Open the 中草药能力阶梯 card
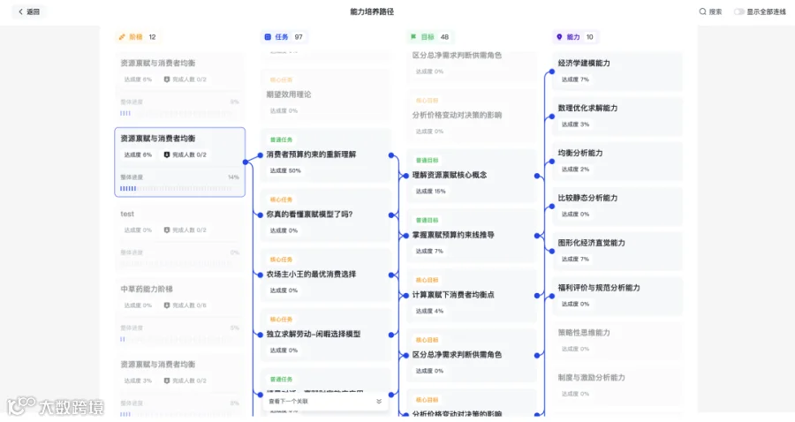 coord(179,313)
